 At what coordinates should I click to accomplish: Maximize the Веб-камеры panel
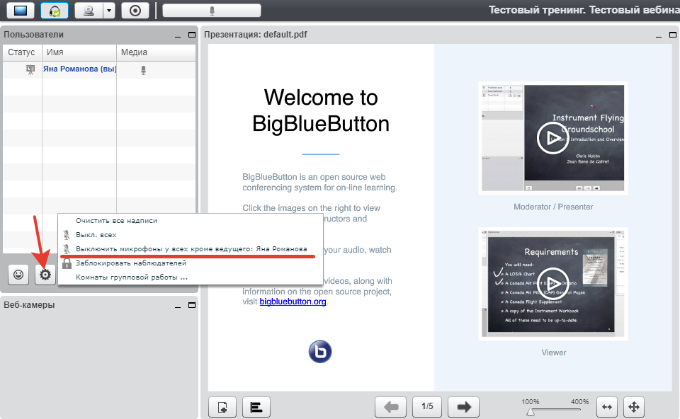tap(192, 305)
